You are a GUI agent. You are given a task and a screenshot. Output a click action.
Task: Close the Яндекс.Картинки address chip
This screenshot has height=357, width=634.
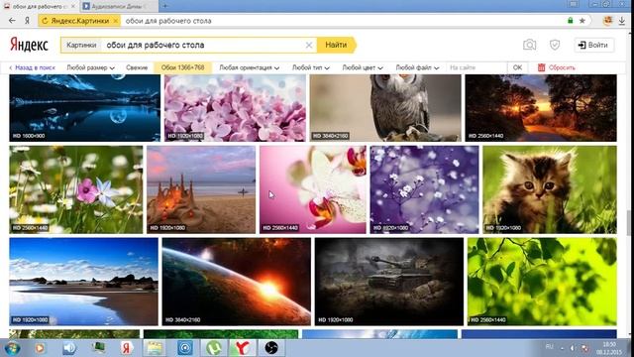pos(116,21)
